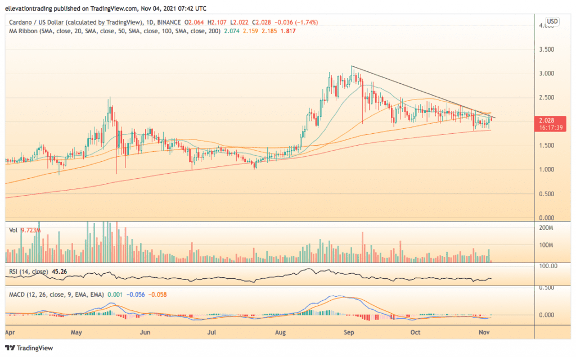
Task: Click the MACD line value -0.056
Action: pyautogui.click(x=136, y=295)
